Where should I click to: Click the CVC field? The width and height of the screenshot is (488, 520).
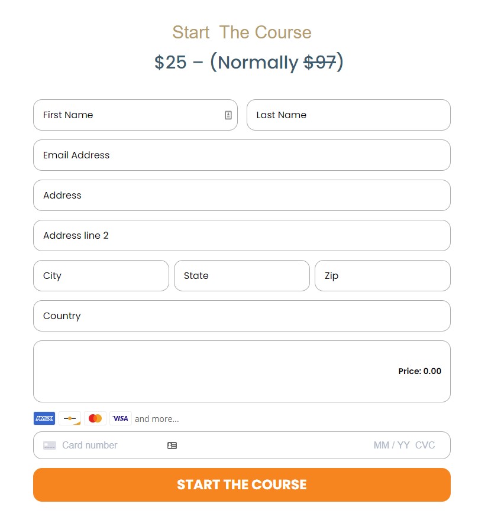point(425,446)
